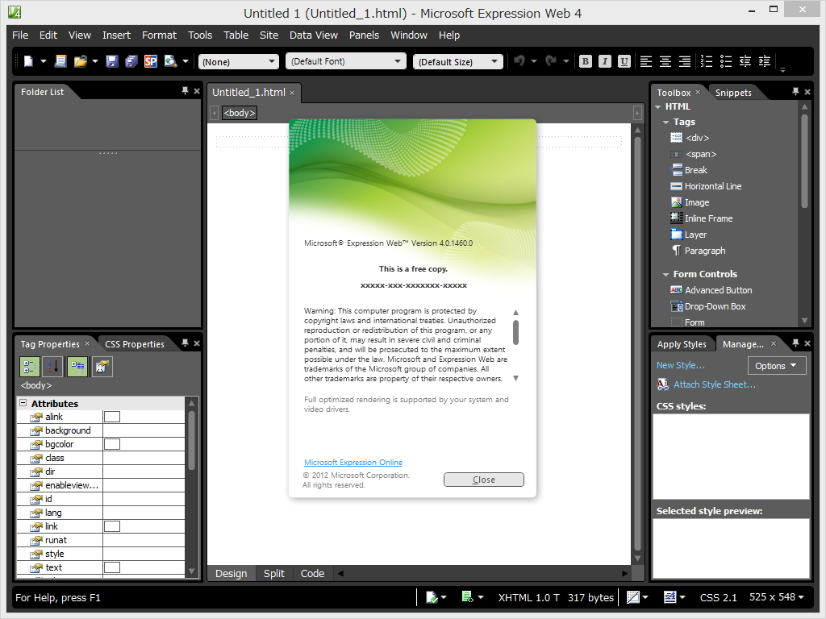Click the New Style link
Screen dimensions: 826x619
(x=681, y=365)
